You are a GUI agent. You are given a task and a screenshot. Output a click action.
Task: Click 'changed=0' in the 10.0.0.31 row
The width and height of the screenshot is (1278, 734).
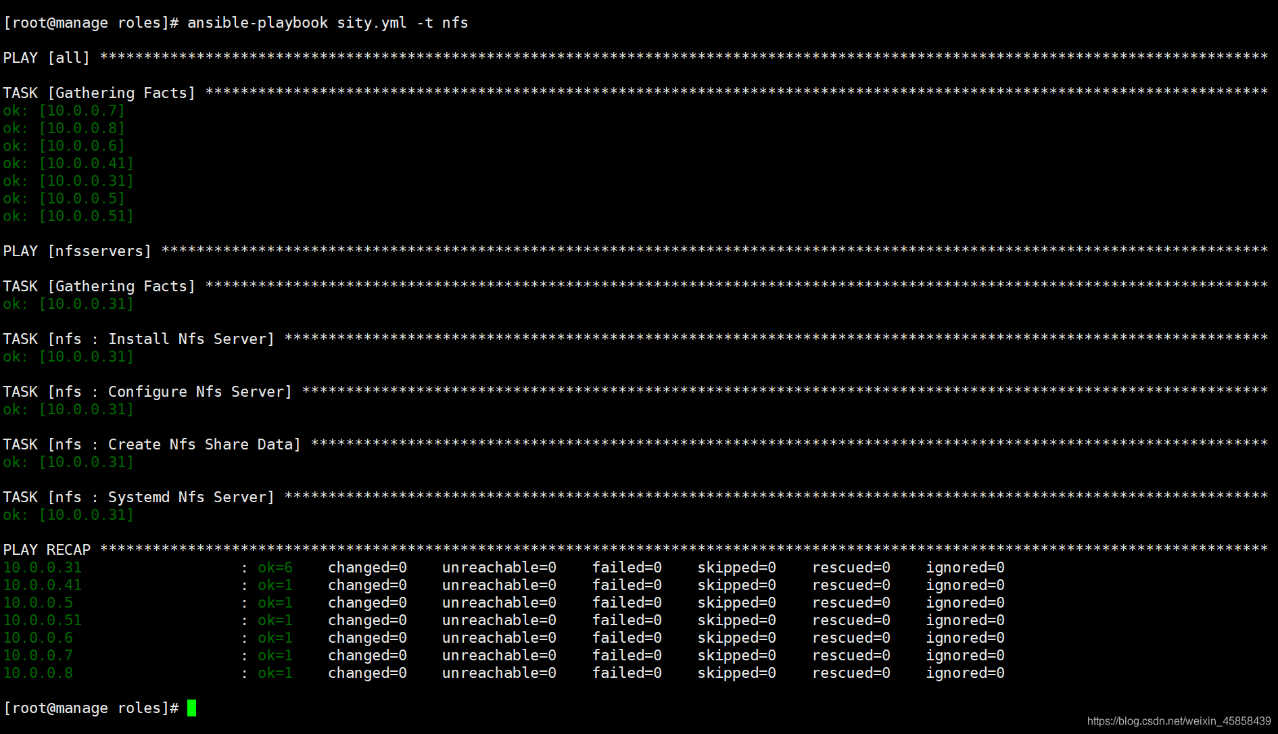tap(368, 568)
